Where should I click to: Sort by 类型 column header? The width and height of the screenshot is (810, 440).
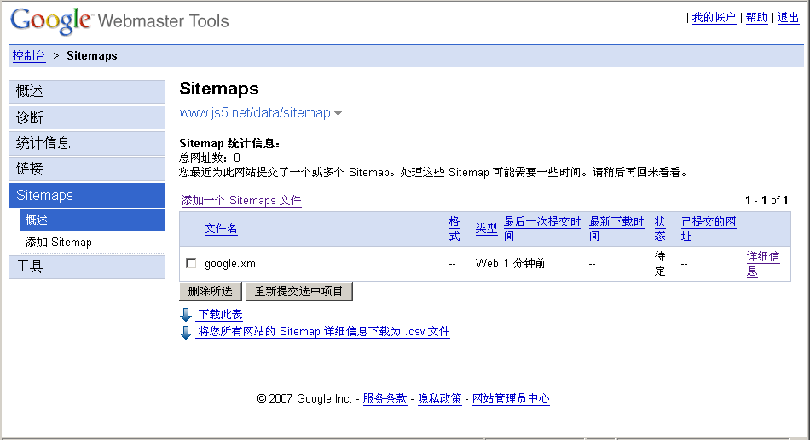pos(486,229)
